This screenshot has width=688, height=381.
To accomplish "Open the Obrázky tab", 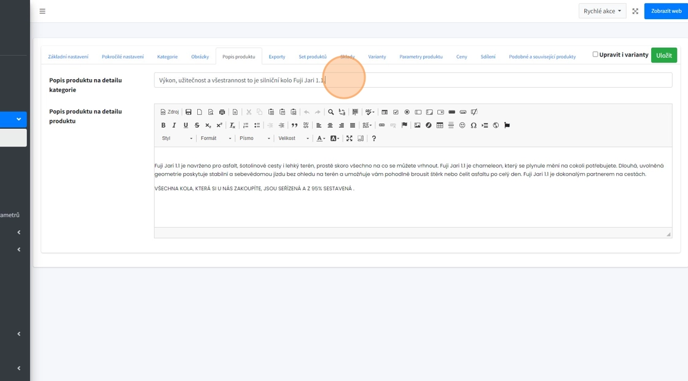I will click(x=200, y=56).
